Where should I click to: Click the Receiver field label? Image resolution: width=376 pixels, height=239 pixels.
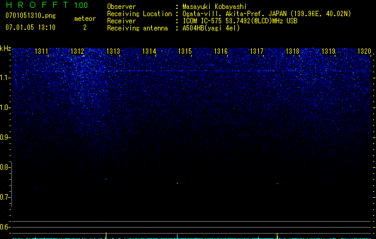pos(121,21)
